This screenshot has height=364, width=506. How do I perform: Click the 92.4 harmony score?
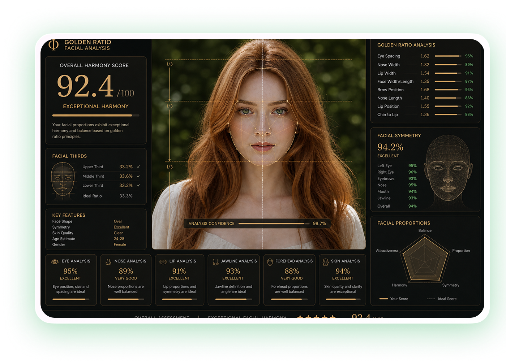(86, 87)
